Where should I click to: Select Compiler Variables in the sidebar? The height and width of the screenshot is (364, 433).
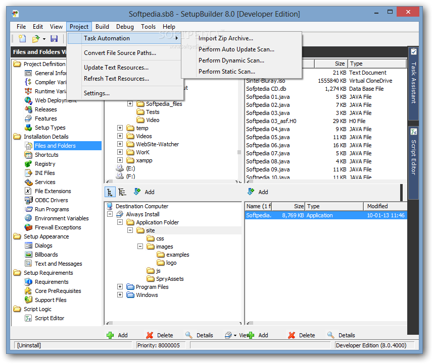pyautogui.click(x=50, y=82)
